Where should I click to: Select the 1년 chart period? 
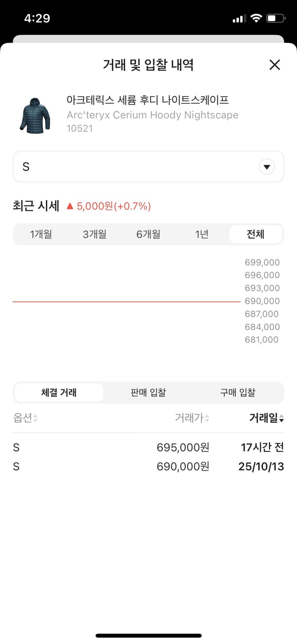click(201, 234)
